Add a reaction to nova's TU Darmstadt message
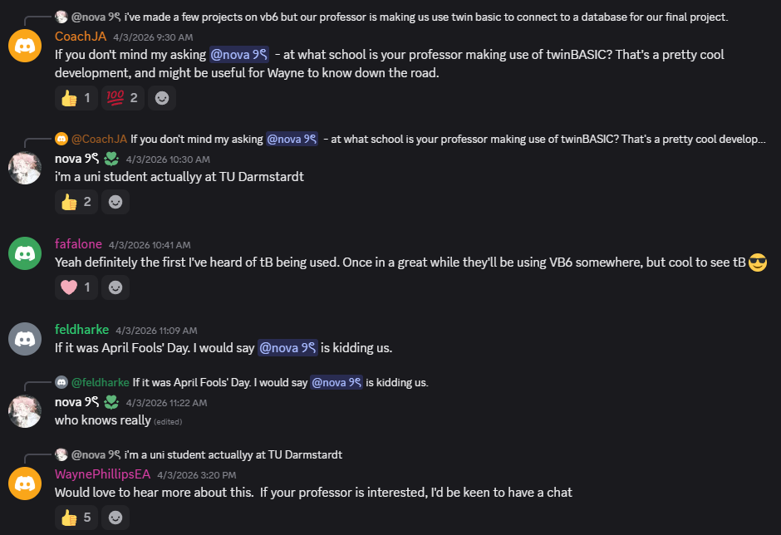781x535 pixels. point(115,201)
